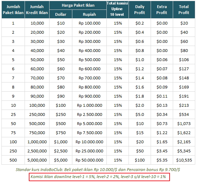This screenshot has width=197, height=184.
Task: Click the $2,500 dollar price cell
Action: pyautogui.click(x=61, y=151)
